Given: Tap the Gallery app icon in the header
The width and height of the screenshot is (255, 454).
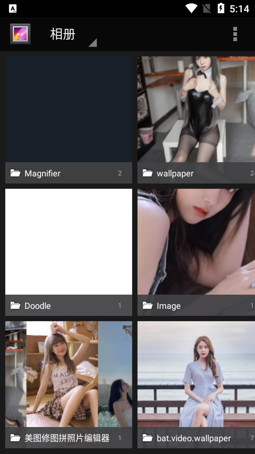Looking at the screenshot, I should [x=20, y=34].
